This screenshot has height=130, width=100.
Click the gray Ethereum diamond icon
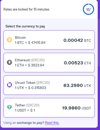click(x=9, y=62)
